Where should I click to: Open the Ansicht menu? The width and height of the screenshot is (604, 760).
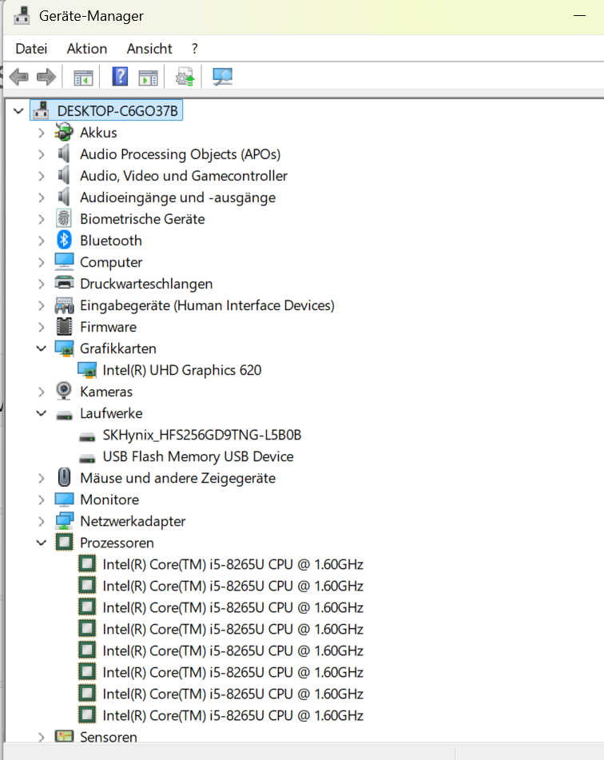tap(149, 49)
